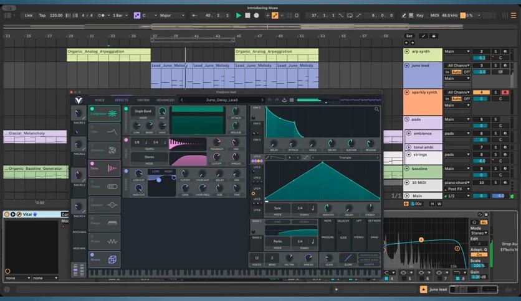Screen dimensions: 521x301
Task: Open the Vital preset browser menu icon
Action: 292,100
